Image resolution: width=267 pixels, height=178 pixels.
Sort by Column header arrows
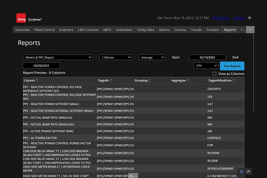[x=37, y=81]
